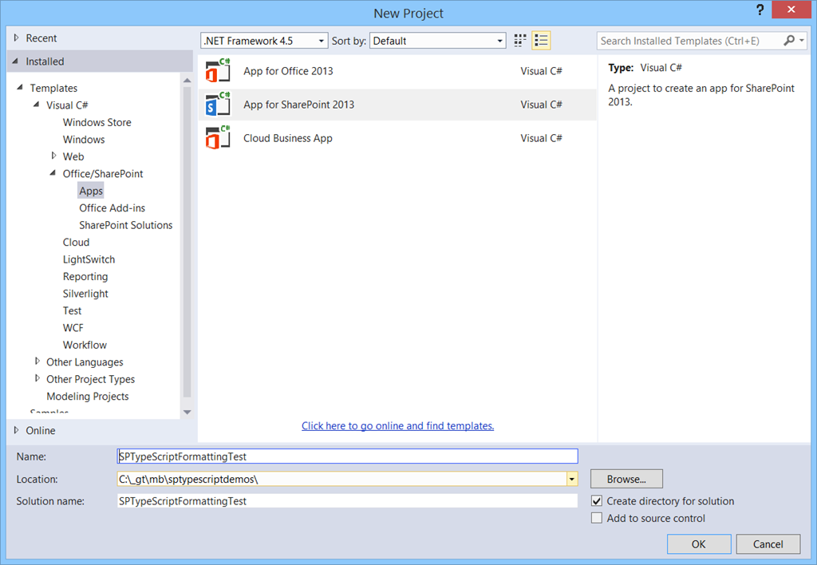Click the App for Office 2013 template icon
Viewport: 817px width, 565px height.
pos(218,71)
